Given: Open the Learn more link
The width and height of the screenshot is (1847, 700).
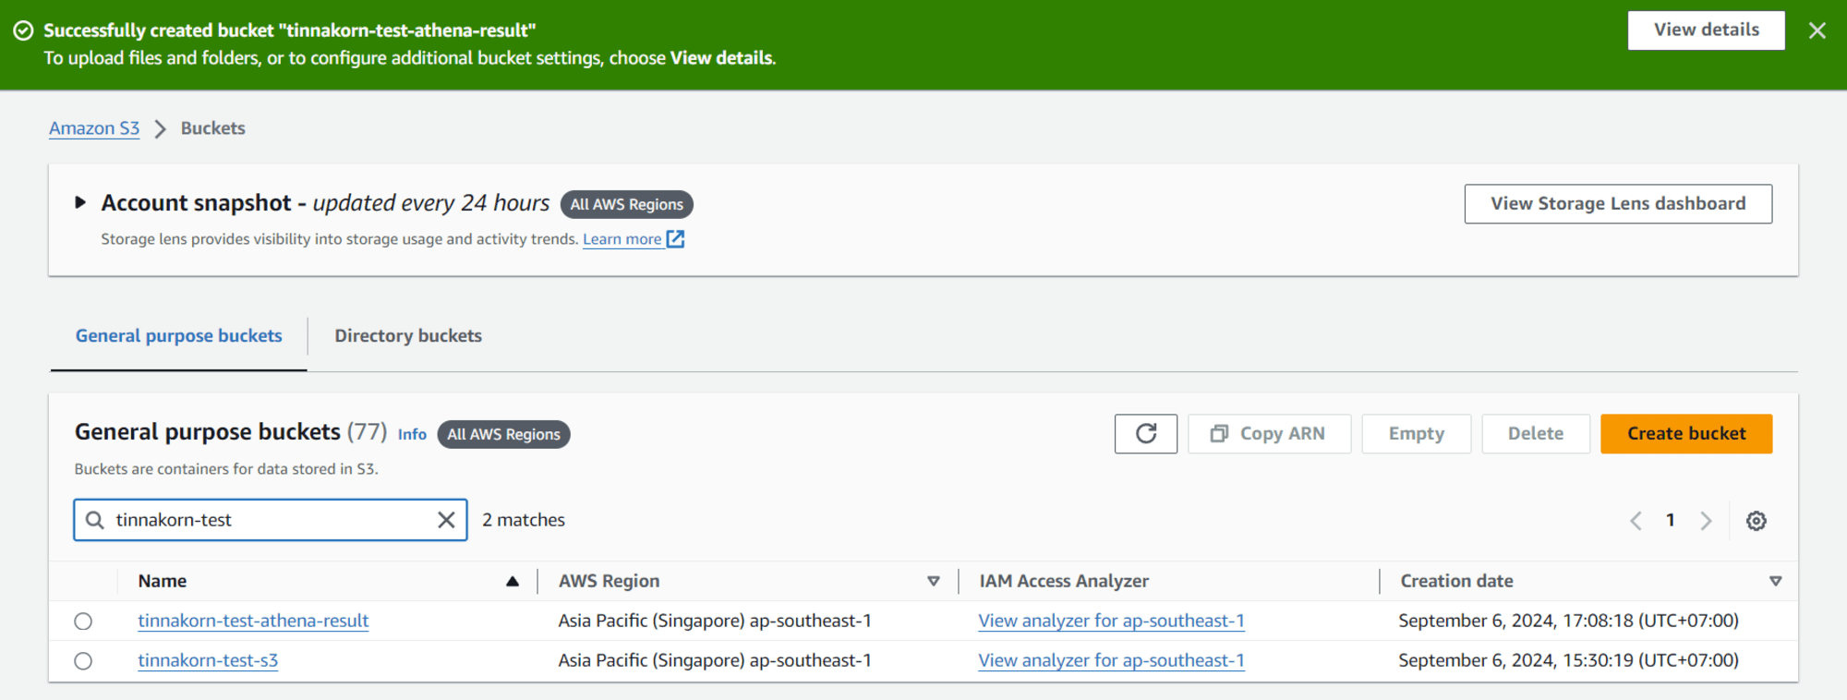Looking at the screenshot, I should 622,239.
